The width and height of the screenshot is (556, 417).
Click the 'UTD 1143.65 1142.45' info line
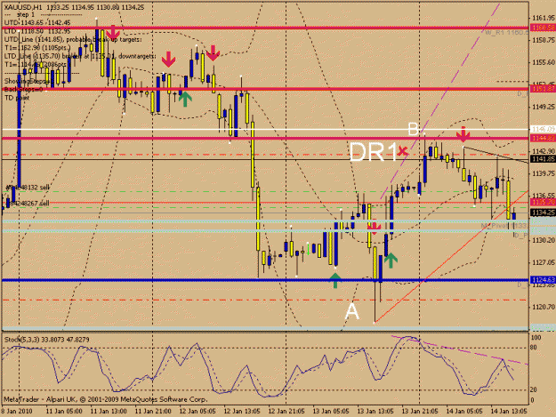point(37,23)
